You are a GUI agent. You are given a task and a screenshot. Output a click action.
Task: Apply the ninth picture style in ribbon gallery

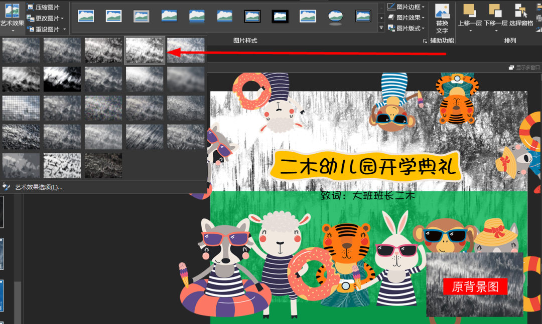[308, 16]
